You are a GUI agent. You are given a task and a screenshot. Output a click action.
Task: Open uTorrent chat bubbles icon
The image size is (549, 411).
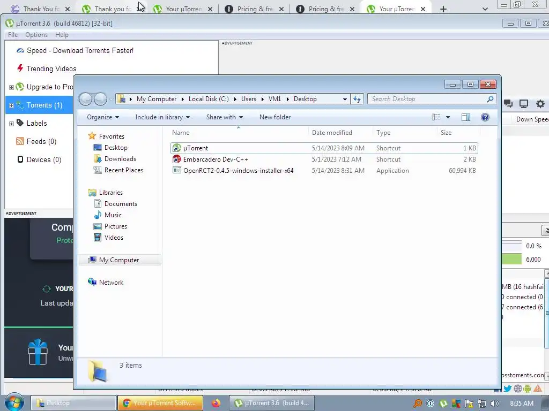pos(508,103)
